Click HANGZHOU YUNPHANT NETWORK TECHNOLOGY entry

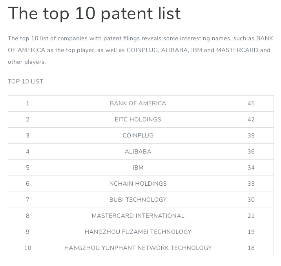coord(138,248)
